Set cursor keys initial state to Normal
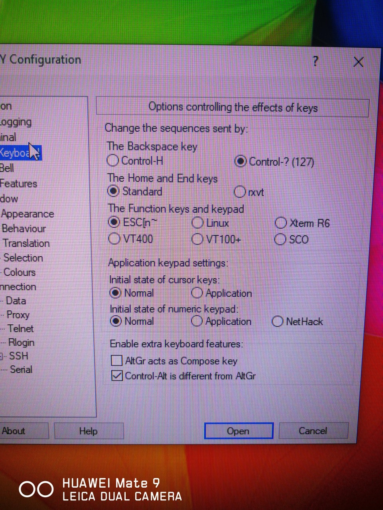Viewport: 383px width, 510px height. point(115,293)
